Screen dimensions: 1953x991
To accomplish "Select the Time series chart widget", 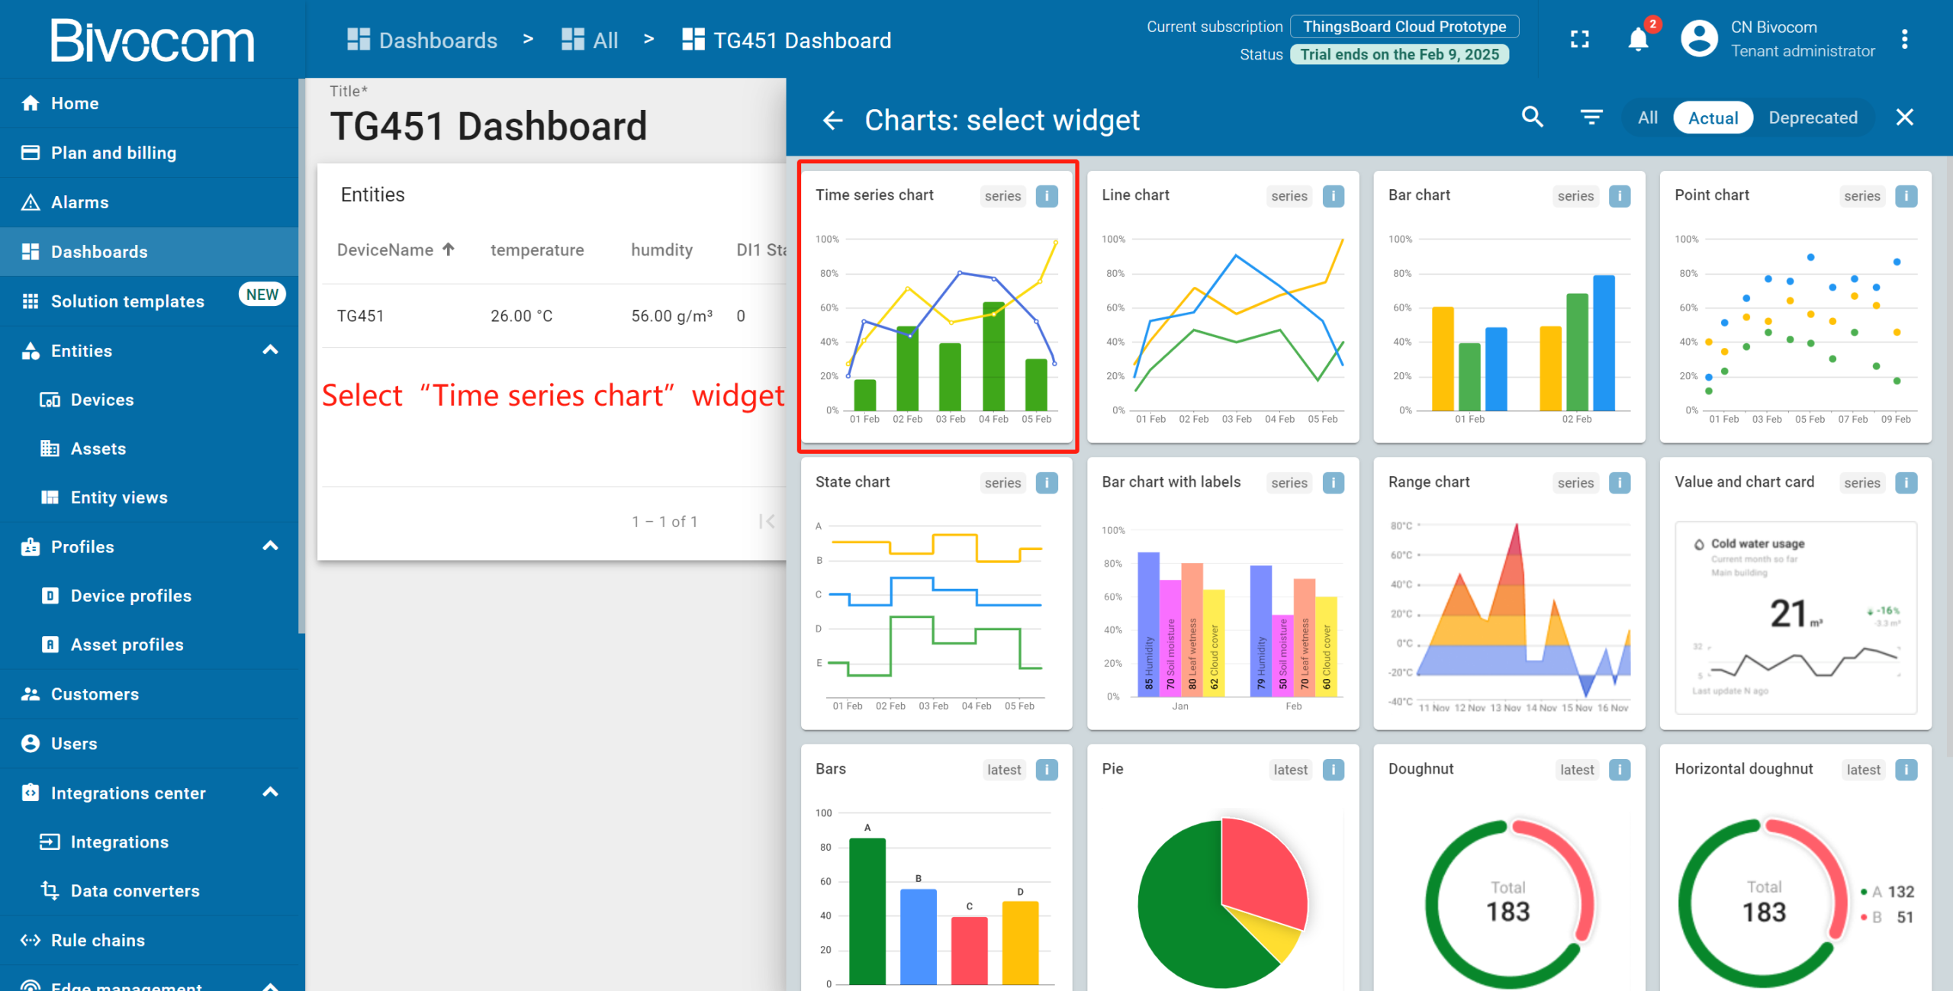I will pyautogui.click(x=937, y=320).
